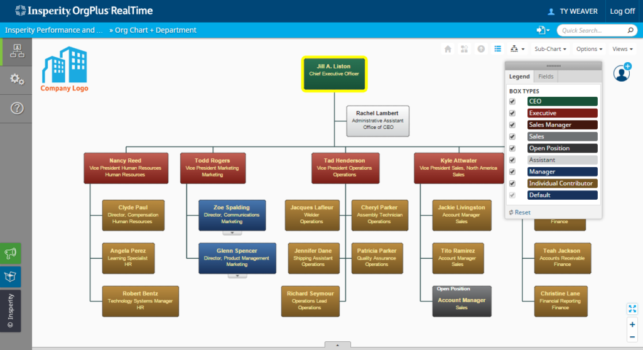Open the export arrow dropdown in header
This screenshot has width=643, height=350.
543,30
